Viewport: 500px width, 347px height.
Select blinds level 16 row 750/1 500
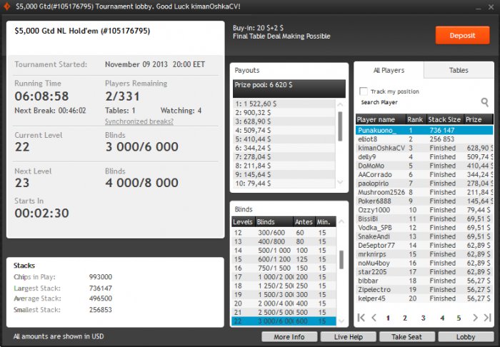click(x=284, y=268)
